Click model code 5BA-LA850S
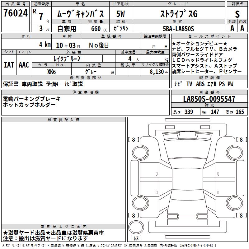 pos(178,29)
